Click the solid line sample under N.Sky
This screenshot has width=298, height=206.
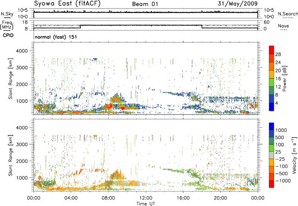(7, 18)
